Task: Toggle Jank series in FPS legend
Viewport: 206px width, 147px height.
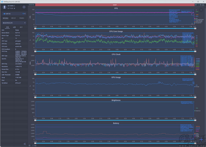Action: [198, 21]
